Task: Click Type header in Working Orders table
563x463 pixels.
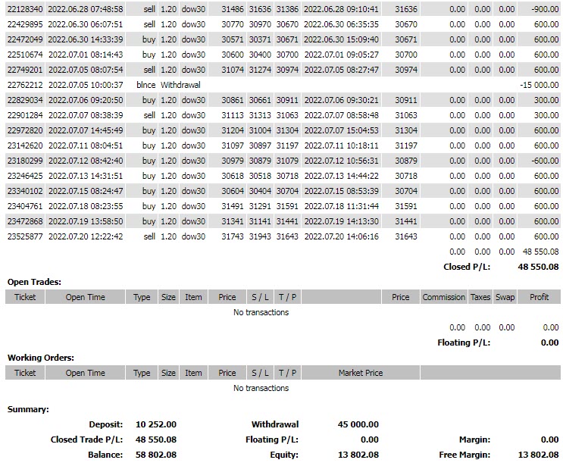Action: 142,373
